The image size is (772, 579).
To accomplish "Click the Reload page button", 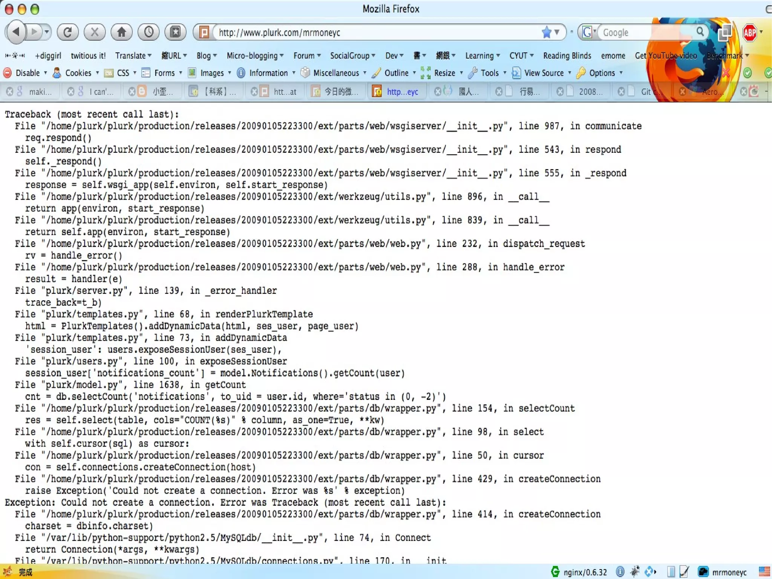I will (x=67, y=32).
